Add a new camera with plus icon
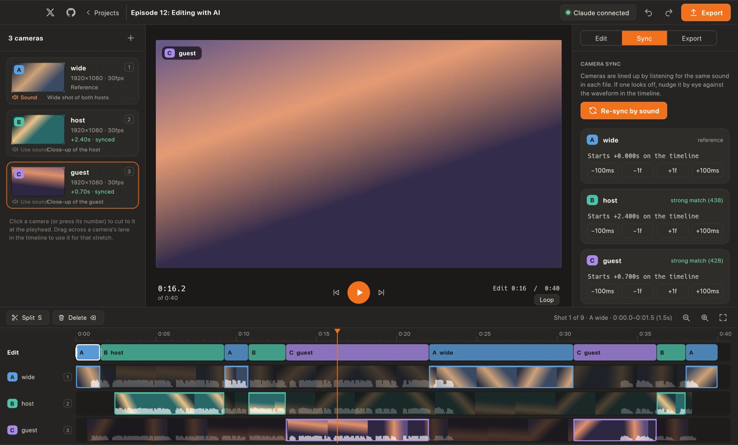 131,38
